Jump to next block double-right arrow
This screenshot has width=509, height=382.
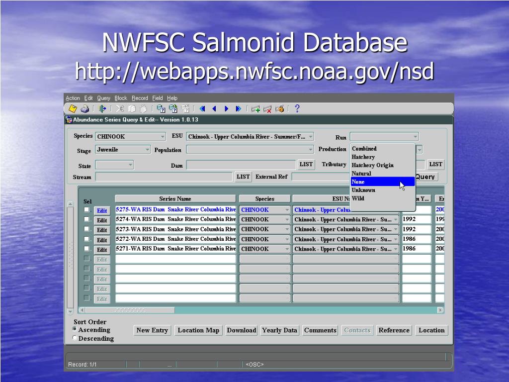point(238,109)
